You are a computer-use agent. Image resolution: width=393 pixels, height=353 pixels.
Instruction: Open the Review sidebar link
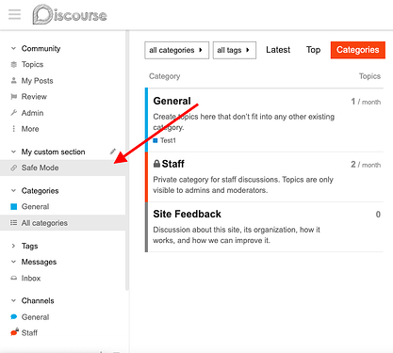pos(34,97)
